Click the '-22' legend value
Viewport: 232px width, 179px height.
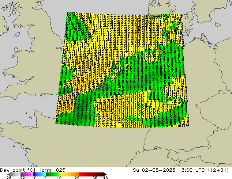click(21, 178)
